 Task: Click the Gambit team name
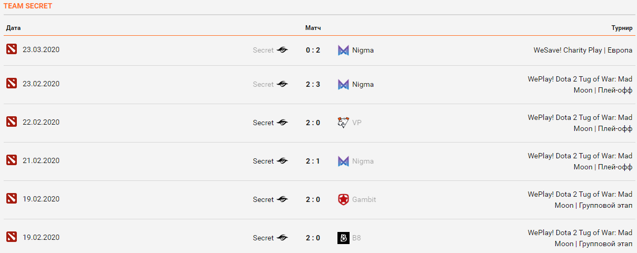(364, 199)
